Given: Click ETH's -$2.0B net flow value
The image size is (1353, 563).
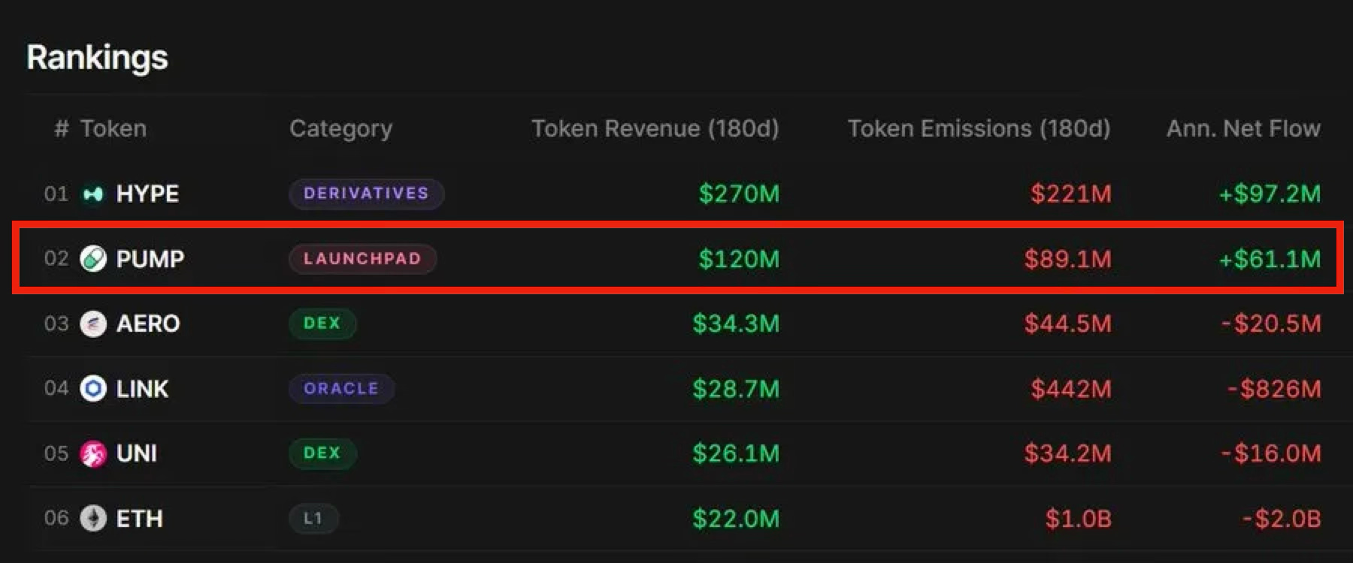Looking at the screenshot, I should 1281,519.
